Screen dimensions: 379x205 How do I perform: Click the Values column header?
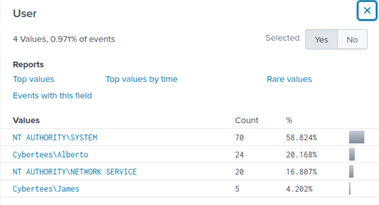pos(26,120)
